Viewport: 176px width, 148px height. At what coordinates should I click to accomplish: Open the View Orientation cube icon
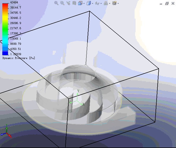click(80, 3)
